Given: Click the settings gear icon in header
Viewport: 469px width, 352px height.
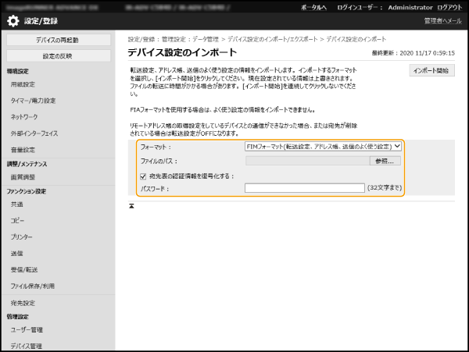Looking at the screenshot, I should coord(13,21).
